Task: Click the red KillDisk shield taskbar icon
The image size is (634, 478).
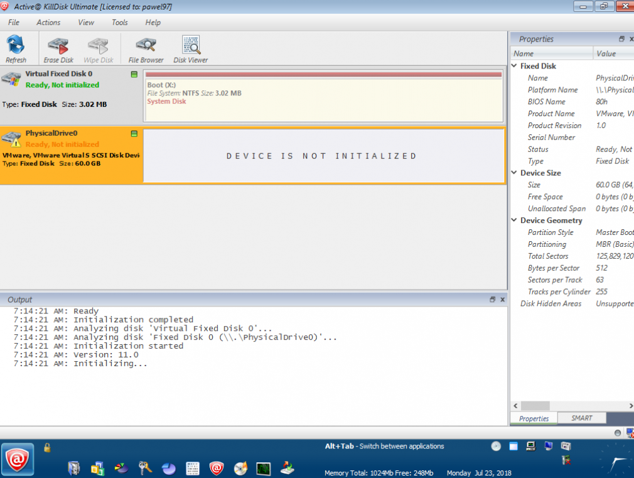Action: [x=217, y=469]
